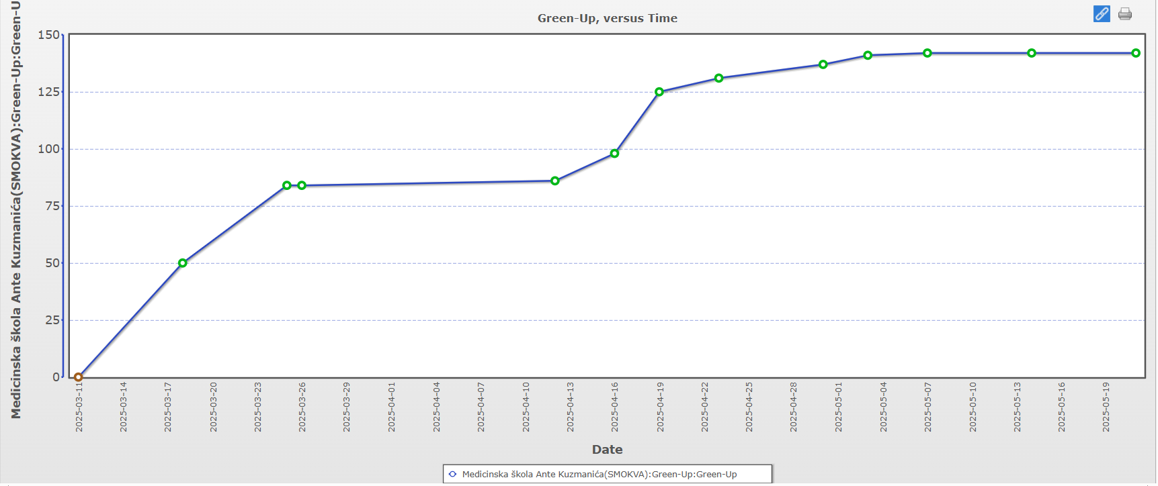Viewport: 1158px width, 486px height.
Task: Click the data point on 2025-04-16
Action: (614, 154)
